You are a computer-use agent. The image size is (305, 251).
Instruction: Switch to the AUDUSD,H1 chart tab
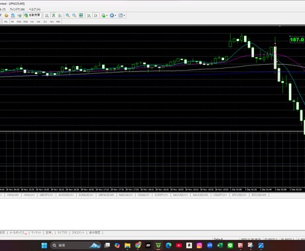point(66,195)
